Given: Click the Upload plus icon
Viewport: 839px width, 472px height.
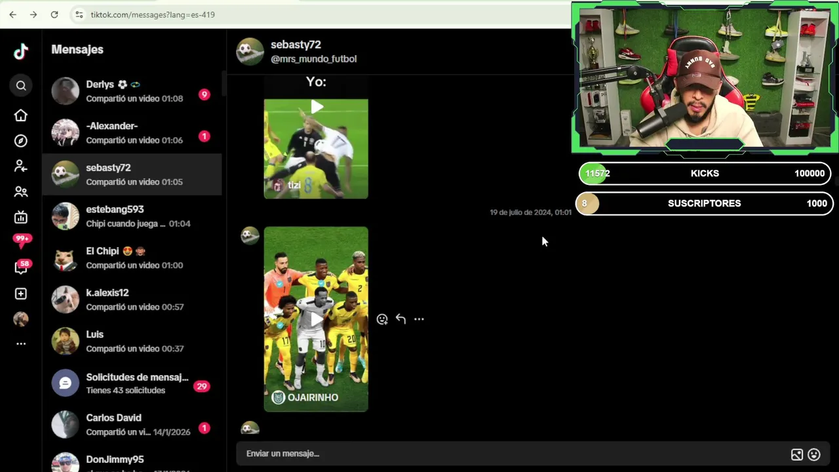Looking at the screenshot, I should pyautogui.click(x=21, y=294).
